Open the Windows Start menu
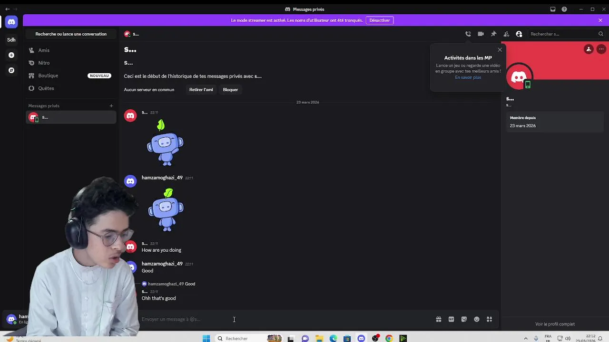Image resolution: width=609 pixels, height=342 pixels. click(x=206, y=338)
